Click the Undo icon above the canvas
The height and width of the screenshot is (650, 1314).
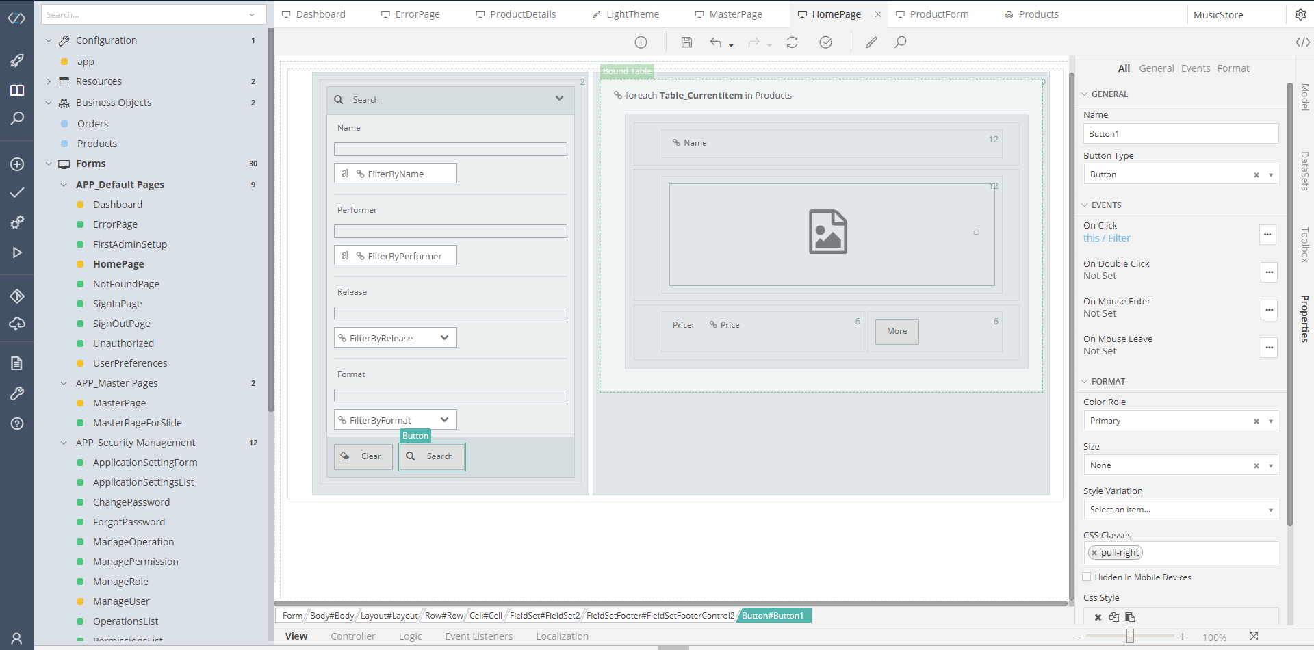point(716,42)
